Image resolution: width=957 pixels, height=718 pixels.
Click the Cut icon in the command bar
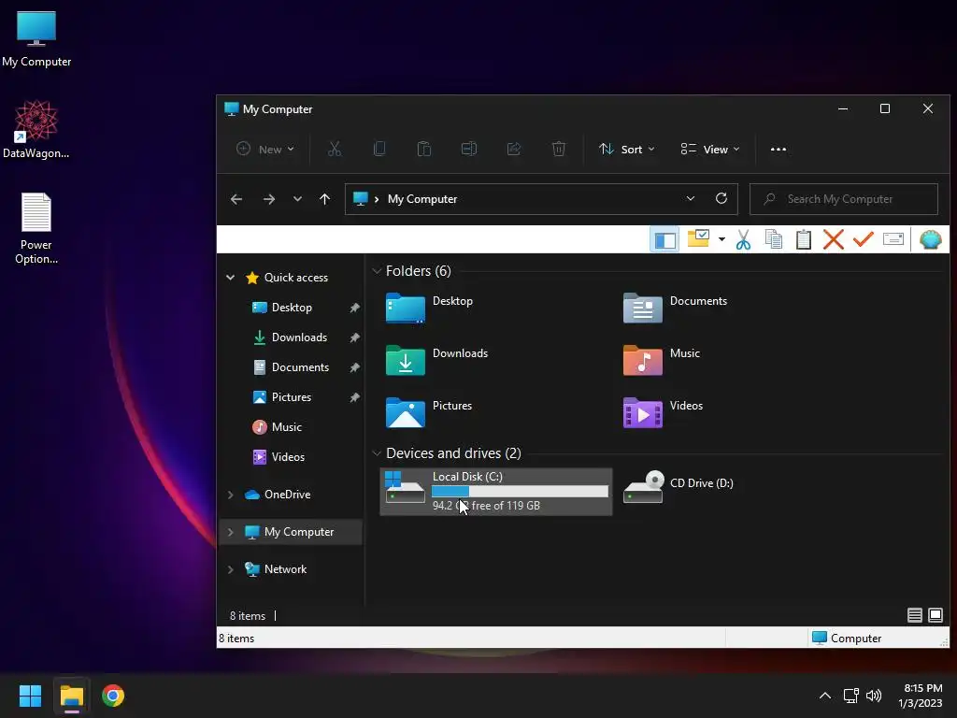tap(335, 149)
